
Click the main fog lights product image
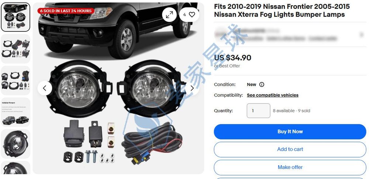pyautogui.click(x=118, y=88)
